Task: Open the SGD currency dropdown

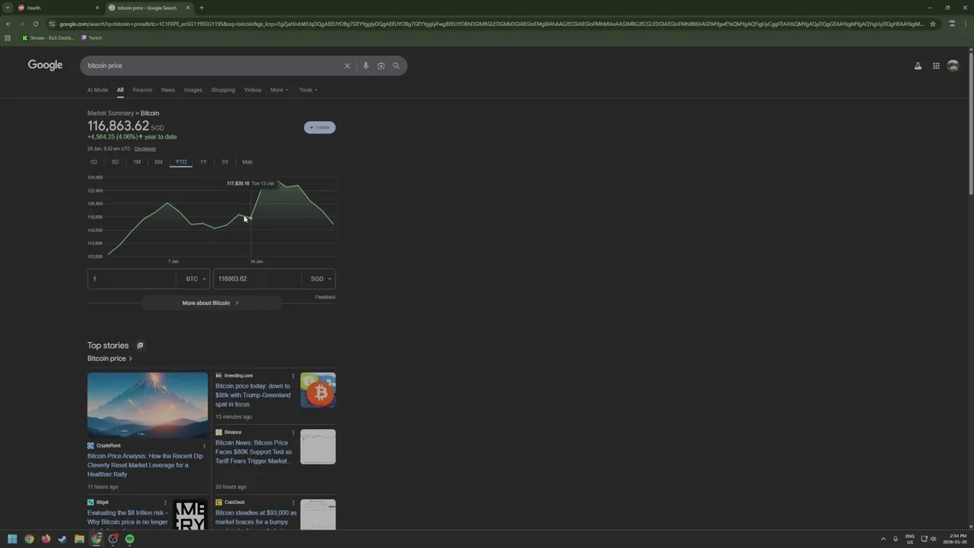Action: tap(320, 279)
